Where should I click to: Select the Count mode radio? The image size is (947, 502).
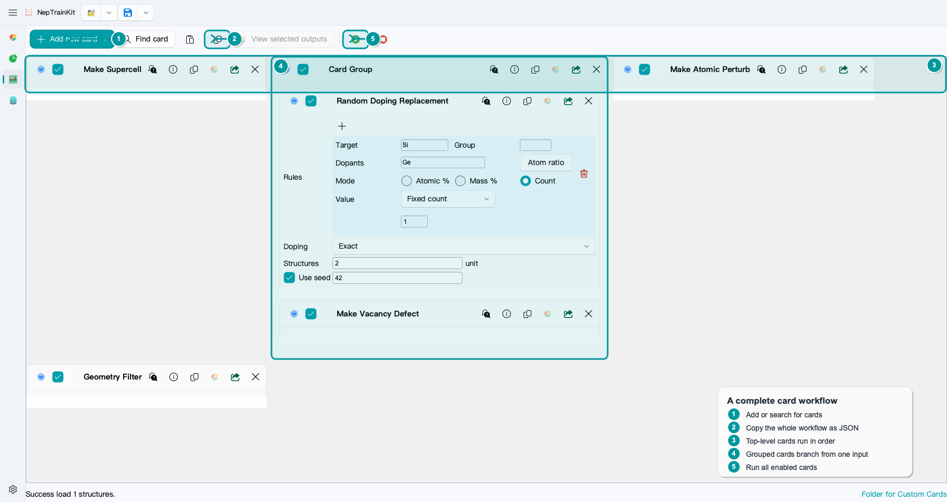[526, 181]
